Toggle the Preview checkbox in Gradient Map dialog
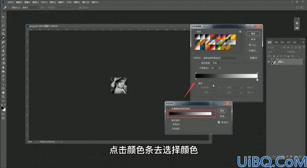 pyautogui.click(x=219, y=122)
